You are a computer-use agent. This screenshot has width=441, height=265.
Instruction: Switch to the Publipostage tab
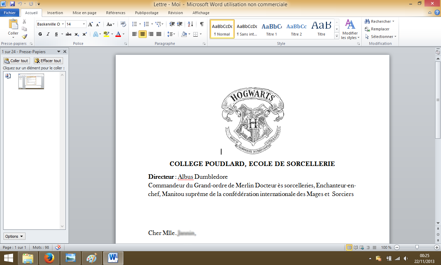(x=147, y=13)
